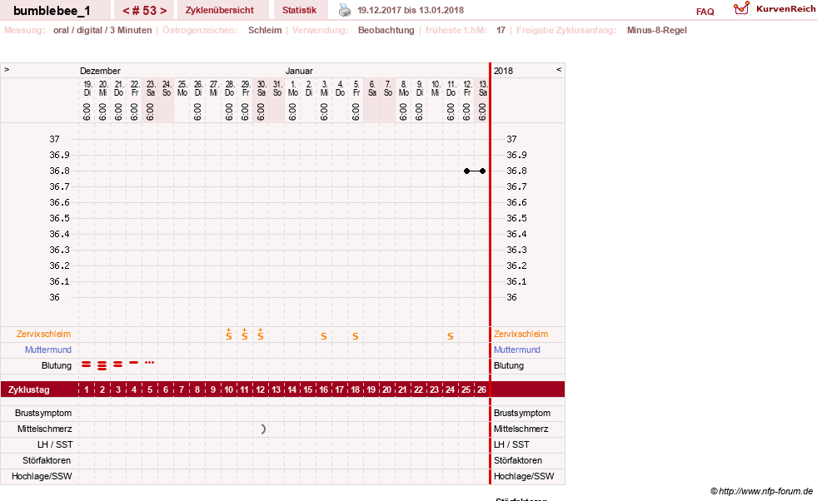Click the spotting dots on cycle day 5
The image size is (817, 501).
pyautogui.click(x=150, y=363)
